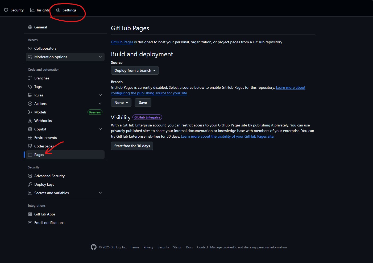Click the shield icon beside Security tab
Image resolution: width=373 pixels, height=263 pixels.
click(x=6, y=10)
